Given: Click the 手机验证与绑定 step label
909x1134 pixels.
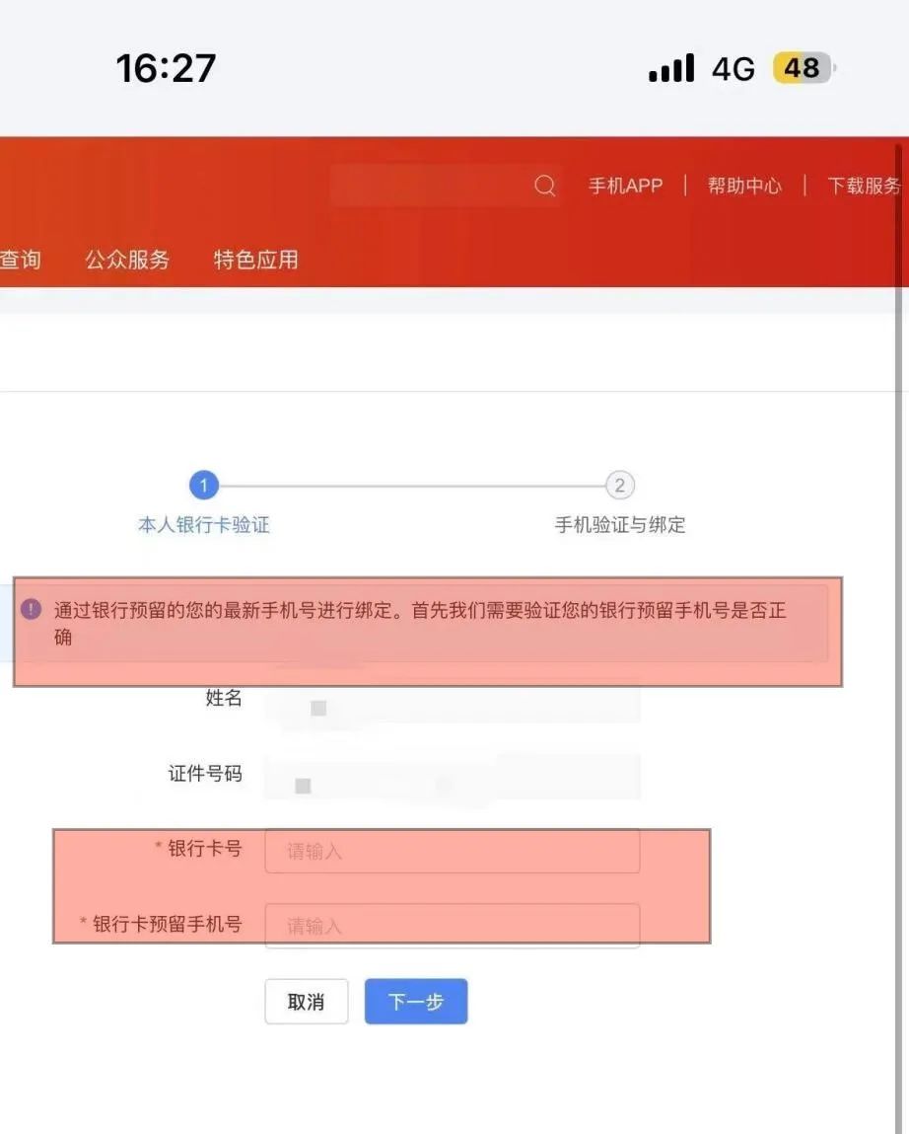Looking at the screenshot, I should (x=619, y=525).
